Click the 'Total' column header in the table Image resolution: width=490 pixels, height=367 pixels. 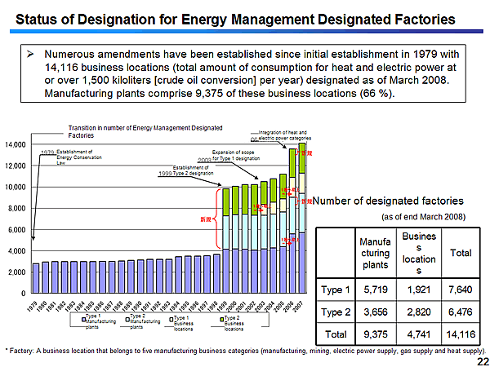[x=461, y=253]
